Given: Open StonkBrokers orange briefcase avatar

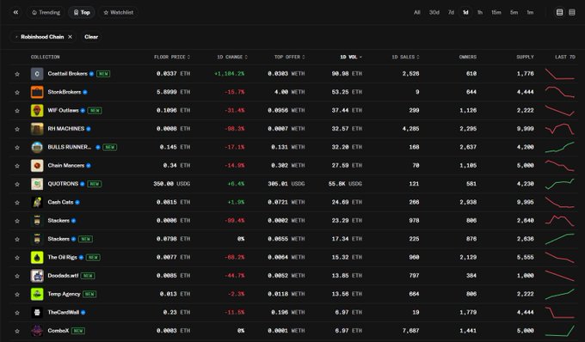Looking at the screenshot, I should pyautogui.click(x=37, y=92).
